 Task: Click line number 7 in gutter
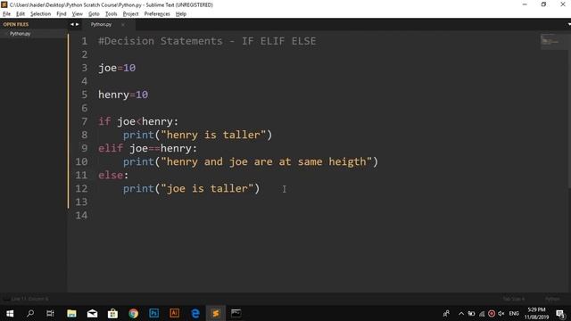[x=84, y=121]
